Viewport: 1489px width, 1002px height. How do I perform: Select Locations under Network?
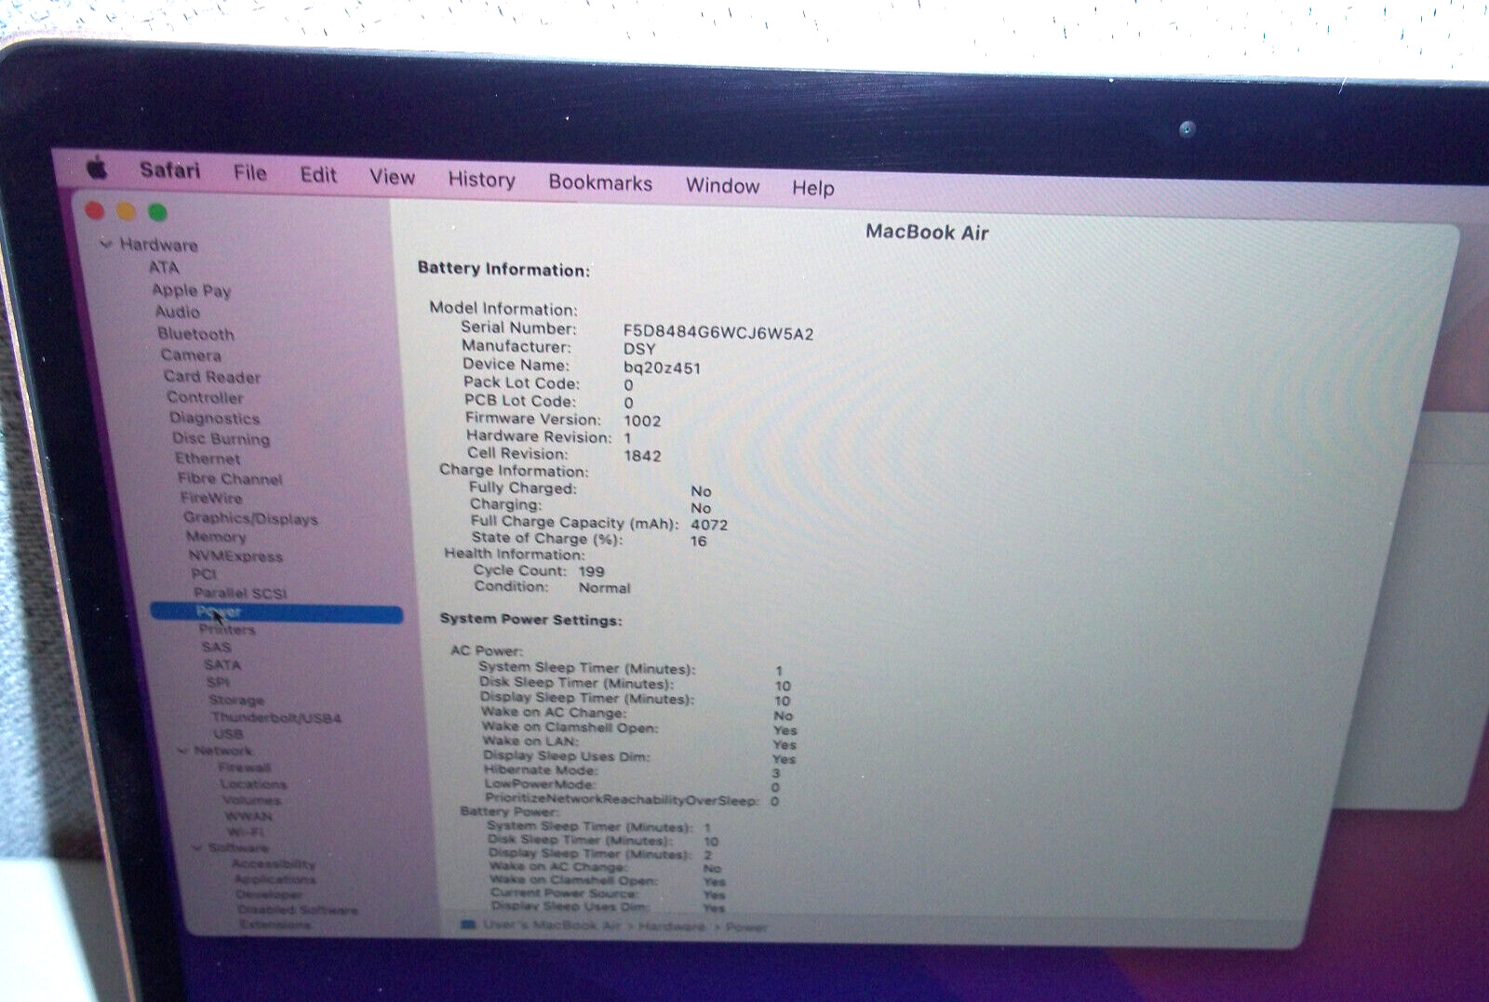253,784
